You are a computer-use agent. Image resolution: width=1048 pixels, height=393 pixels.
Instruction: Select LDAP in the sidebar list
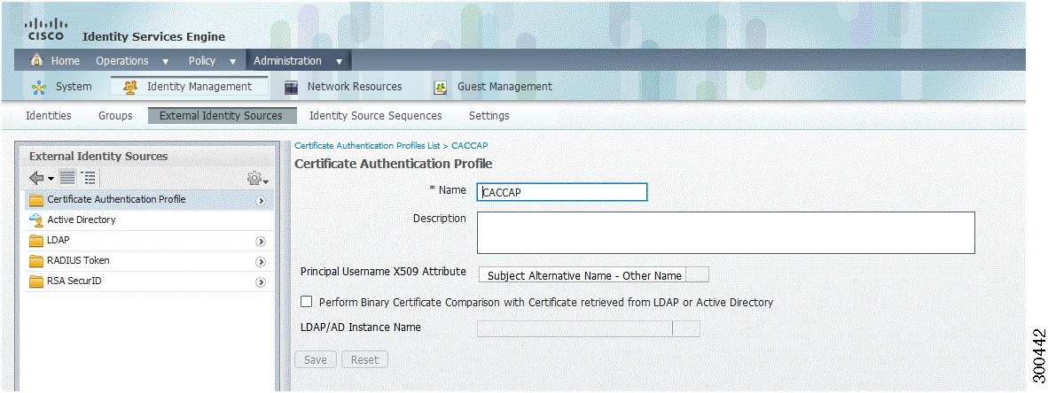(151, 241)
